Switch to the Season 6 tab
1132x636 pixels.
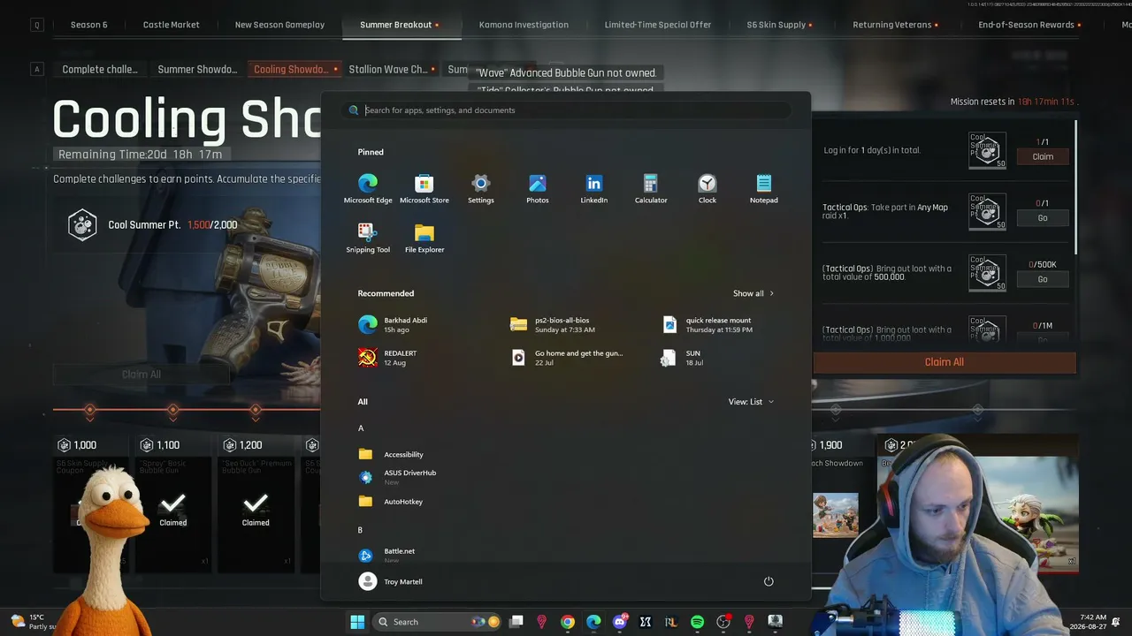88,25
